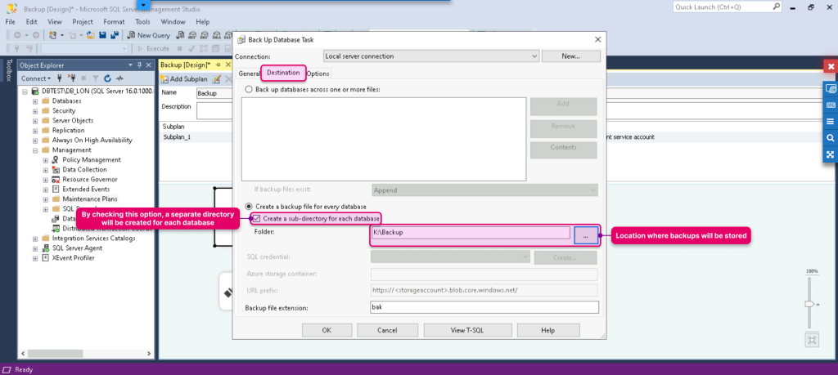Click the Add Subplan icon
This screenshot has width=838, height=375.
164,79
